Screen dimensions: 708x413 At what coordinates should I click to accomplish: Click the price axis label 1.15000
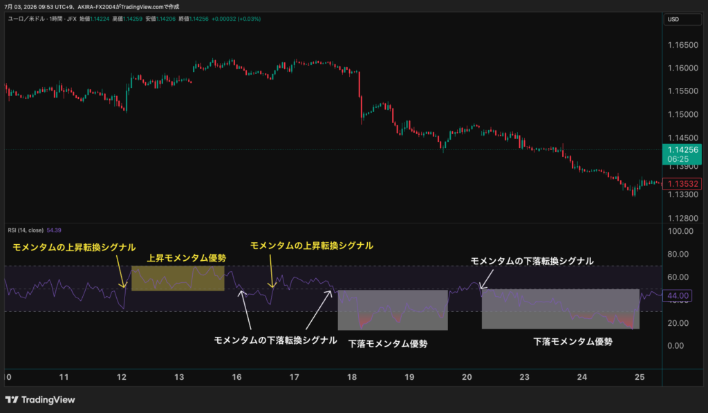point(682,115)
